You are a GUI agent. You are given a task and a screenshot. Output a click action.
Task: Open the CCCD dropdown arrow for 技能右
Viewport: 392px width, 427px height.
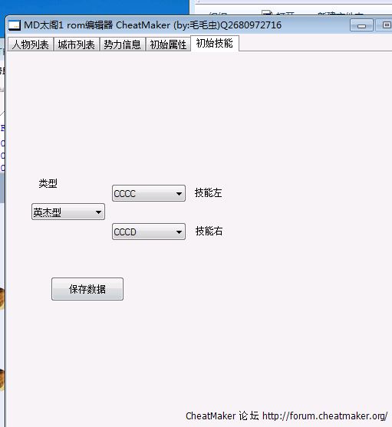[x=179, y=232]
